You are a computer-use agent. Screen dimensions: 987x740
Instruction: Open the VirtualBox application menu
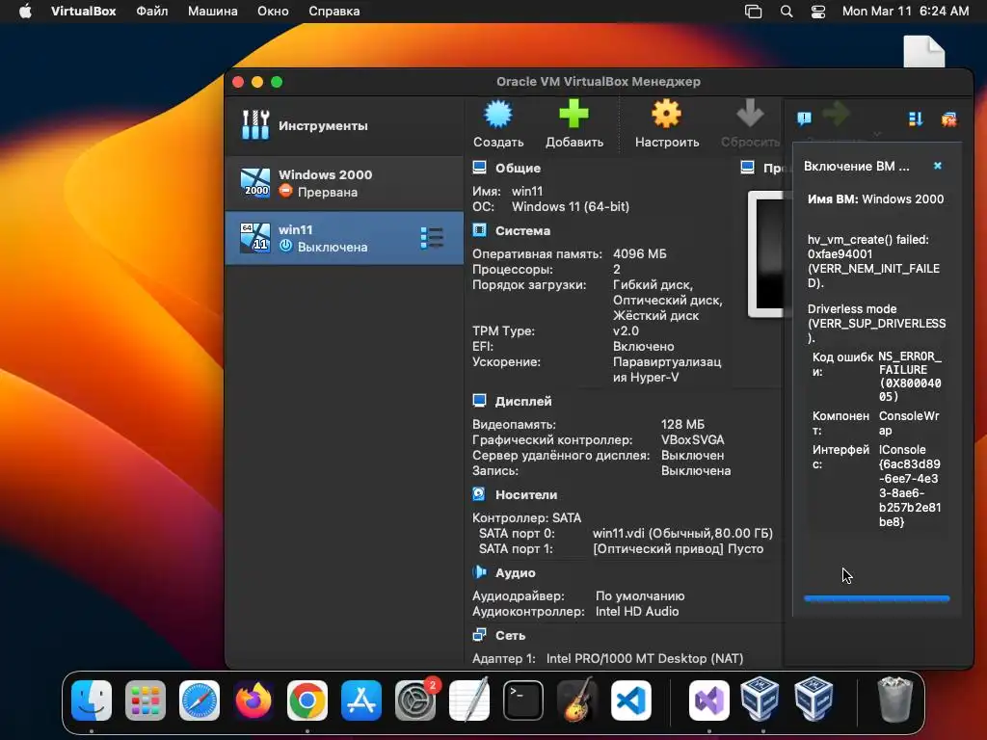coord(83,12)
